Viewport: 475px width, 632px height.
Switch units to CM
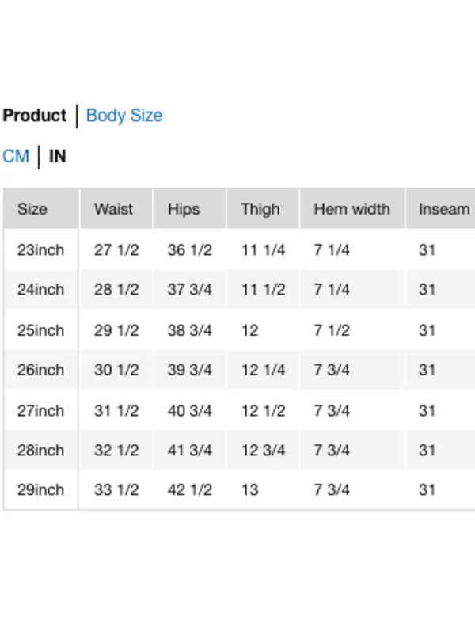pyautogui.click(x=16, y=156)
